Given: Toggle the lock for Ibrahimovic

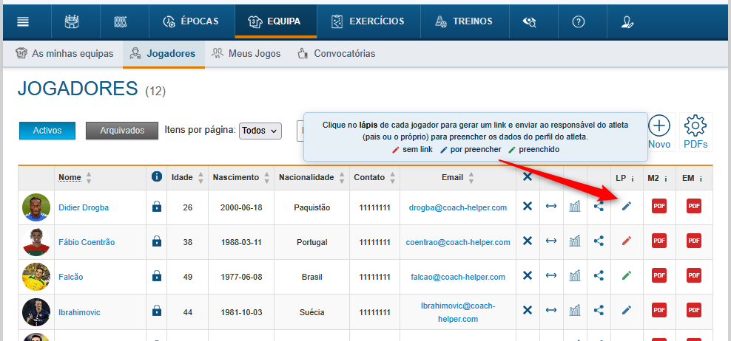Looking at the screenshot, I should pyautogui.click(x=157, y=310).
